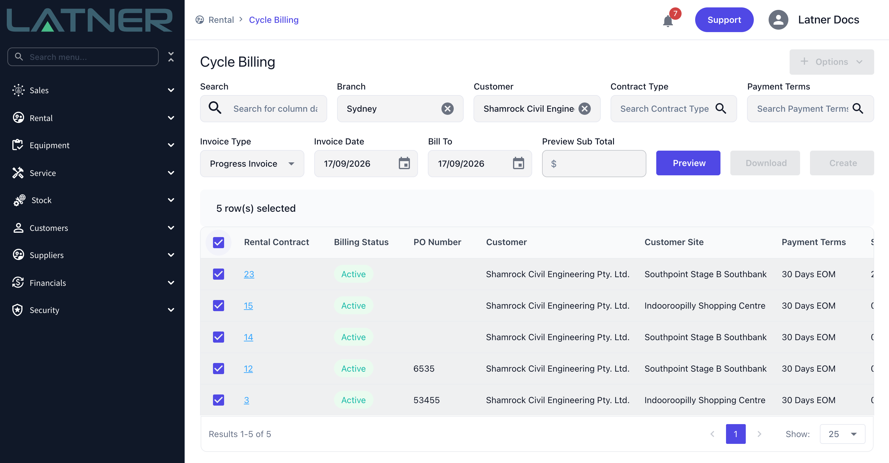Click the Stock sidebar icon
The height and width of the screenshot is (463, 889).
point(19,200)
